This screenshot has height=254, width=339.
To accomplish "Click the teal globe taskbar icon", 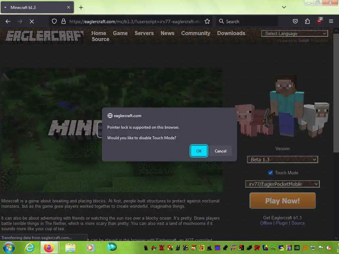I will (x=111, y=247).
